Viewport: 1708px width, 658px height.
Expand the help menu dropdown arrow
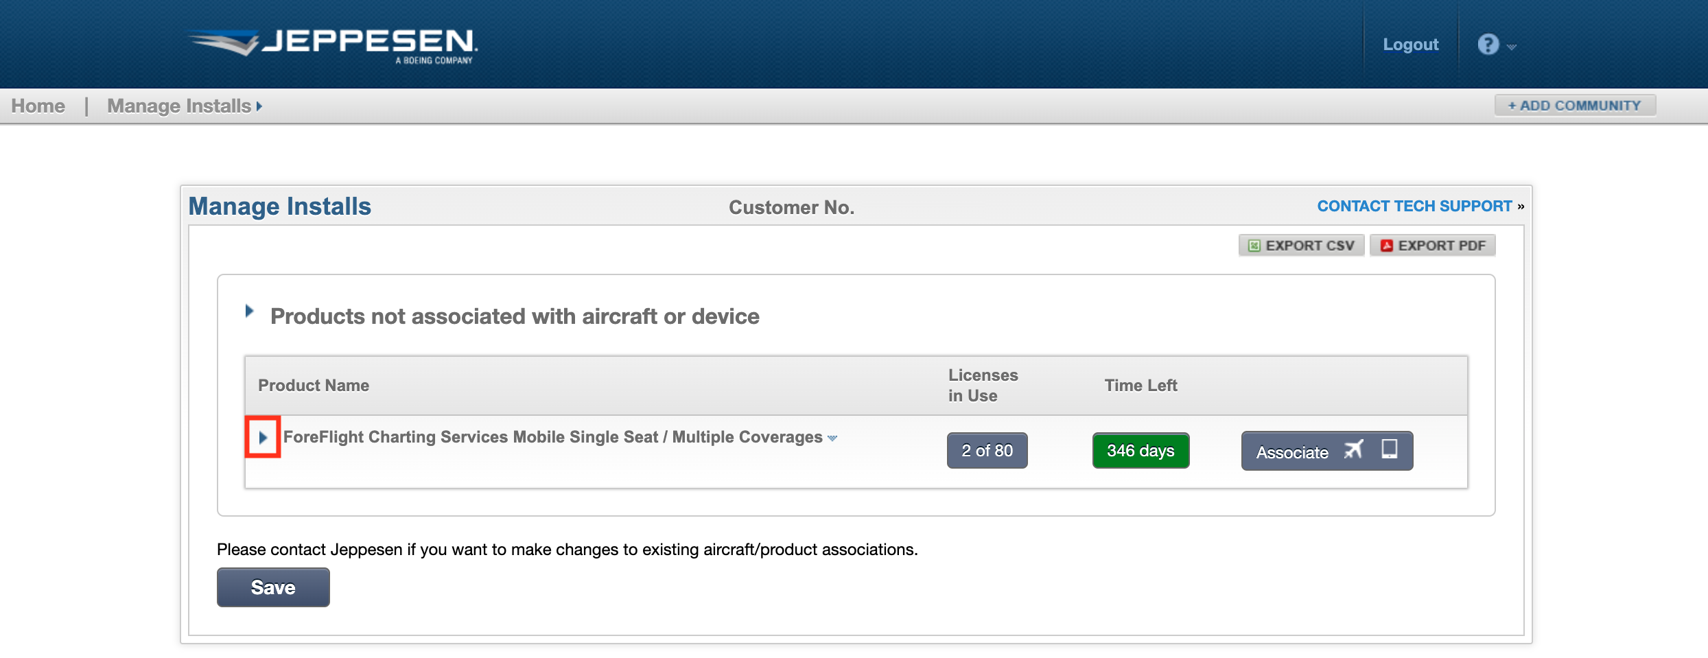[1511, 47]
